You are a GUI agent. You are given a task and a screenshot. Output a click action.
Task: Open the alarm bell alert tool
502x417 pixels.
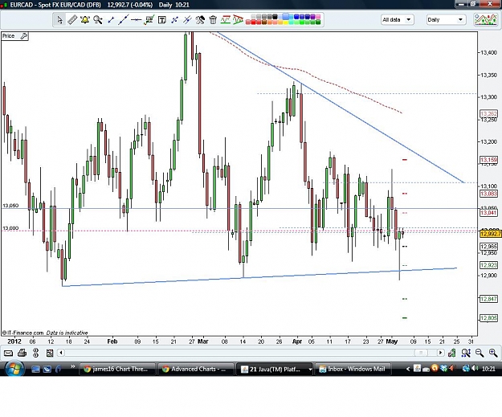pos(85,20)
